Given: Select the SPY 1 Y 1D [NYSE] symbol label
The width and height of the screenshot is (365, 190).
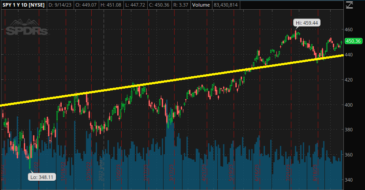Looking at the screenshot, I should [23, 5].
